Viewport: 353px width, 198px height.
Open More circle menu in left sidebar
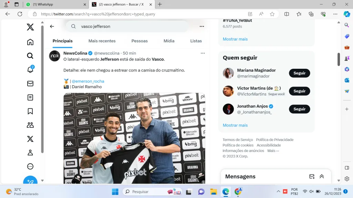30,166
